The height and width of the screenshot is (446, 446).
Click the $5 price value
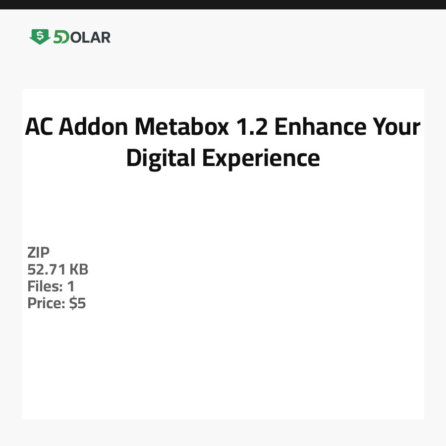(78, 303)
